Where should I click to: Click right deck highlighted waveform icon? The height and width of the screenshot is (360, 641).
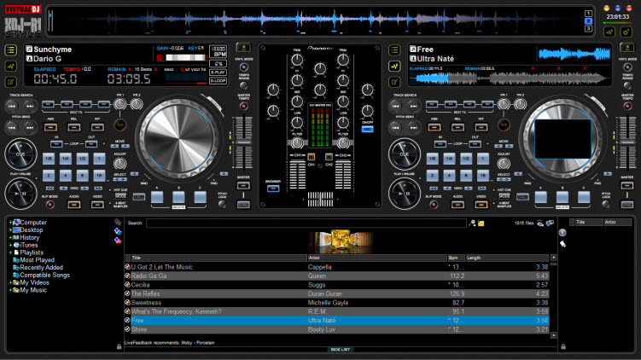point(394,66)
